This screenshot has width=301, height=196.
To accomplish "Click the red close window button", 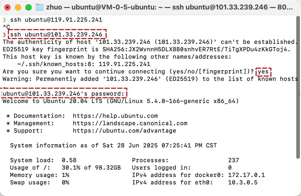I will tap(7, 7).
